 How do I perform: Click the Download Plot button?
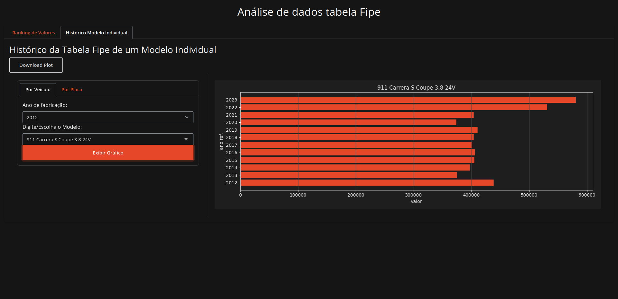[x=36, y=65]
